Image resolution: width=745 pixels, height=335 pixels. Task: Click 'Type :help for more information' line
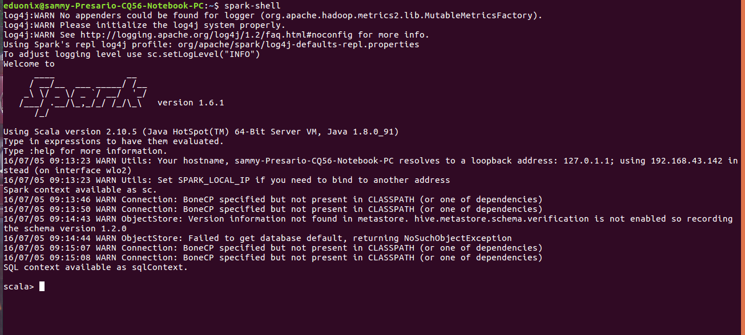[86, 151]
